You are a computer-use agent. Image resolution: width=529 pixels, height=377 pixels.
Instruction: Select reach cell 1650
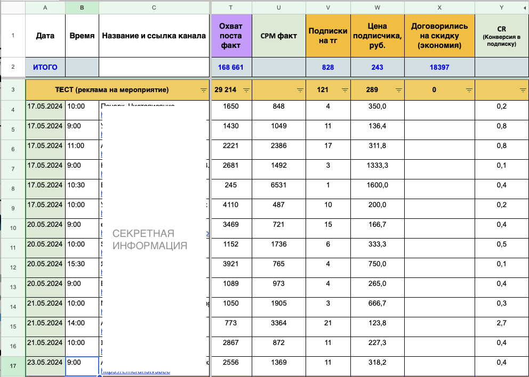(231, 110)
